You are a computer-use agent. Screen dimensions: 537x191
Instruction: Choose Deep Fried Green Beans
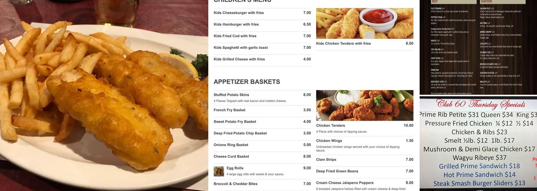pyautogui.click(x=364, y=171)
